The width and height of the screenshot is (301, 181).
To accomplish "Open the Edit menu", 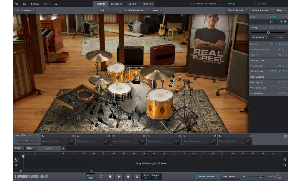I will pos(26,4).
